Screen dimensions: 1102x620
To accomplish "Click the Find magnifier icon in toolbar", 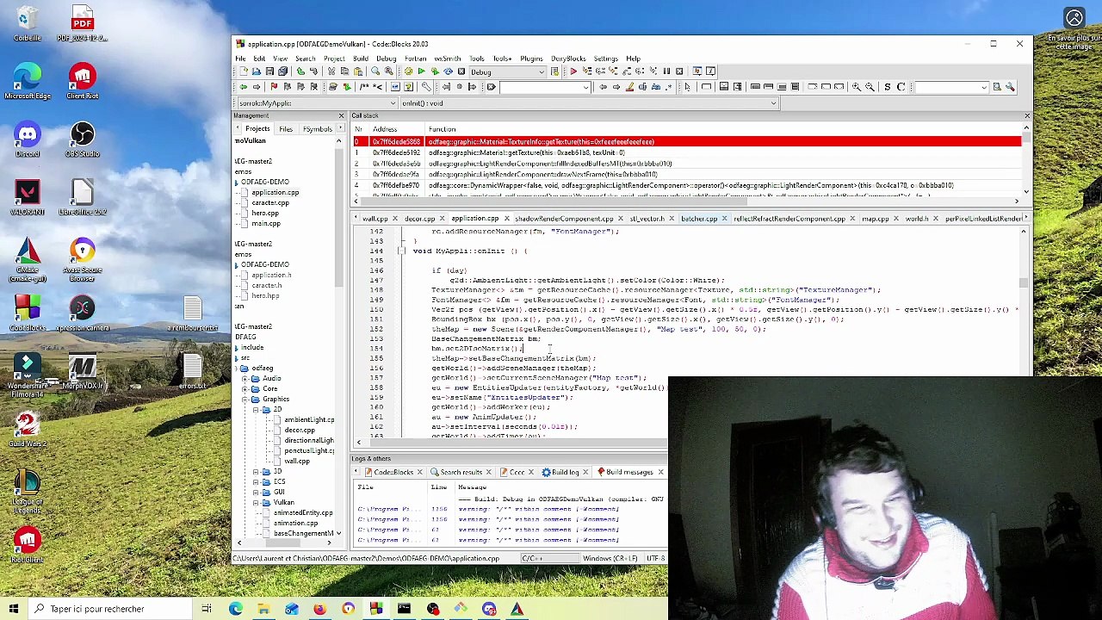I will 375,71.
